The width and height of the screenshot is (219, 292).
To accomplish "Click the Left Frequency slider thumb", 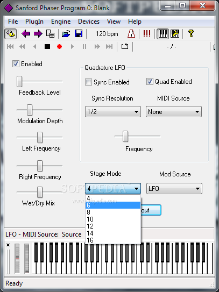I will [40, 138].
